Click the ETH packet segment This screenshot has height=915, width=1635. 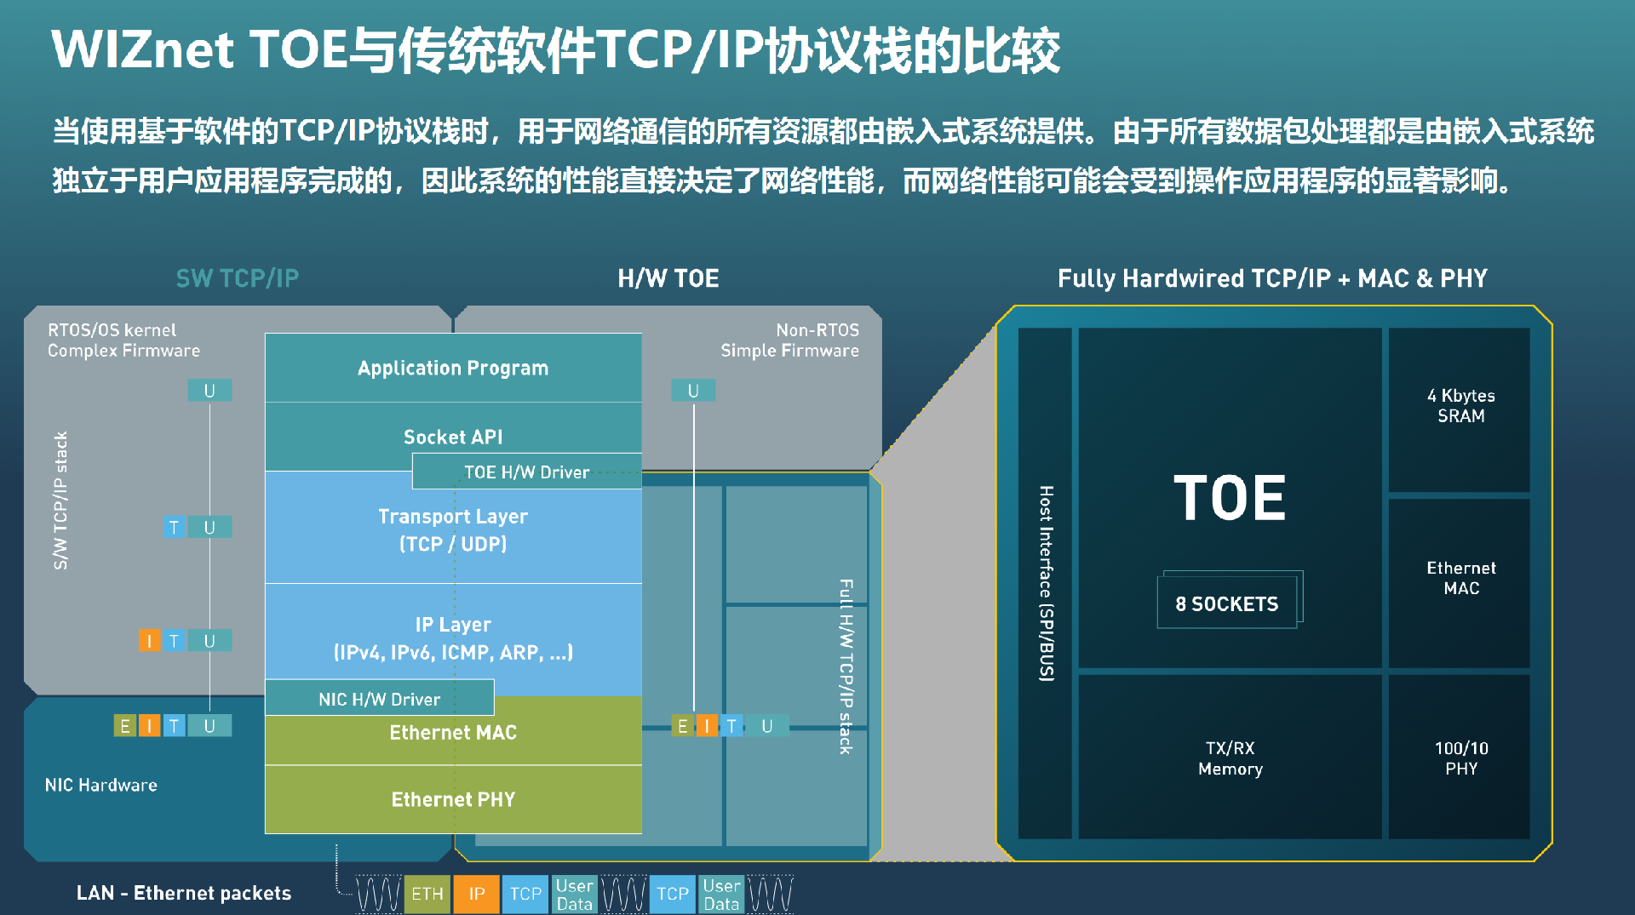[x=427, y=894]
